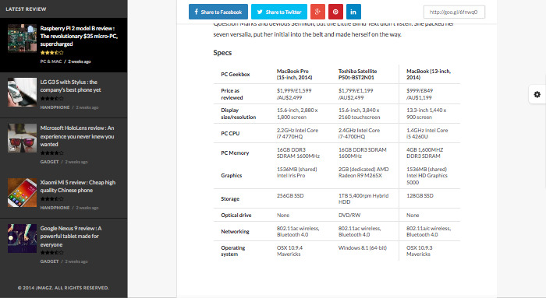Click the Share to Facebook button
This screenshot has height=298, width=546.
218,12
